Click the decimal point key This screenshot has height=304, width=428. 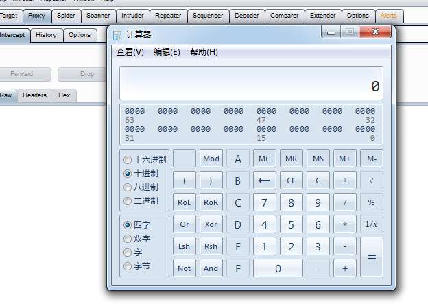318,268
